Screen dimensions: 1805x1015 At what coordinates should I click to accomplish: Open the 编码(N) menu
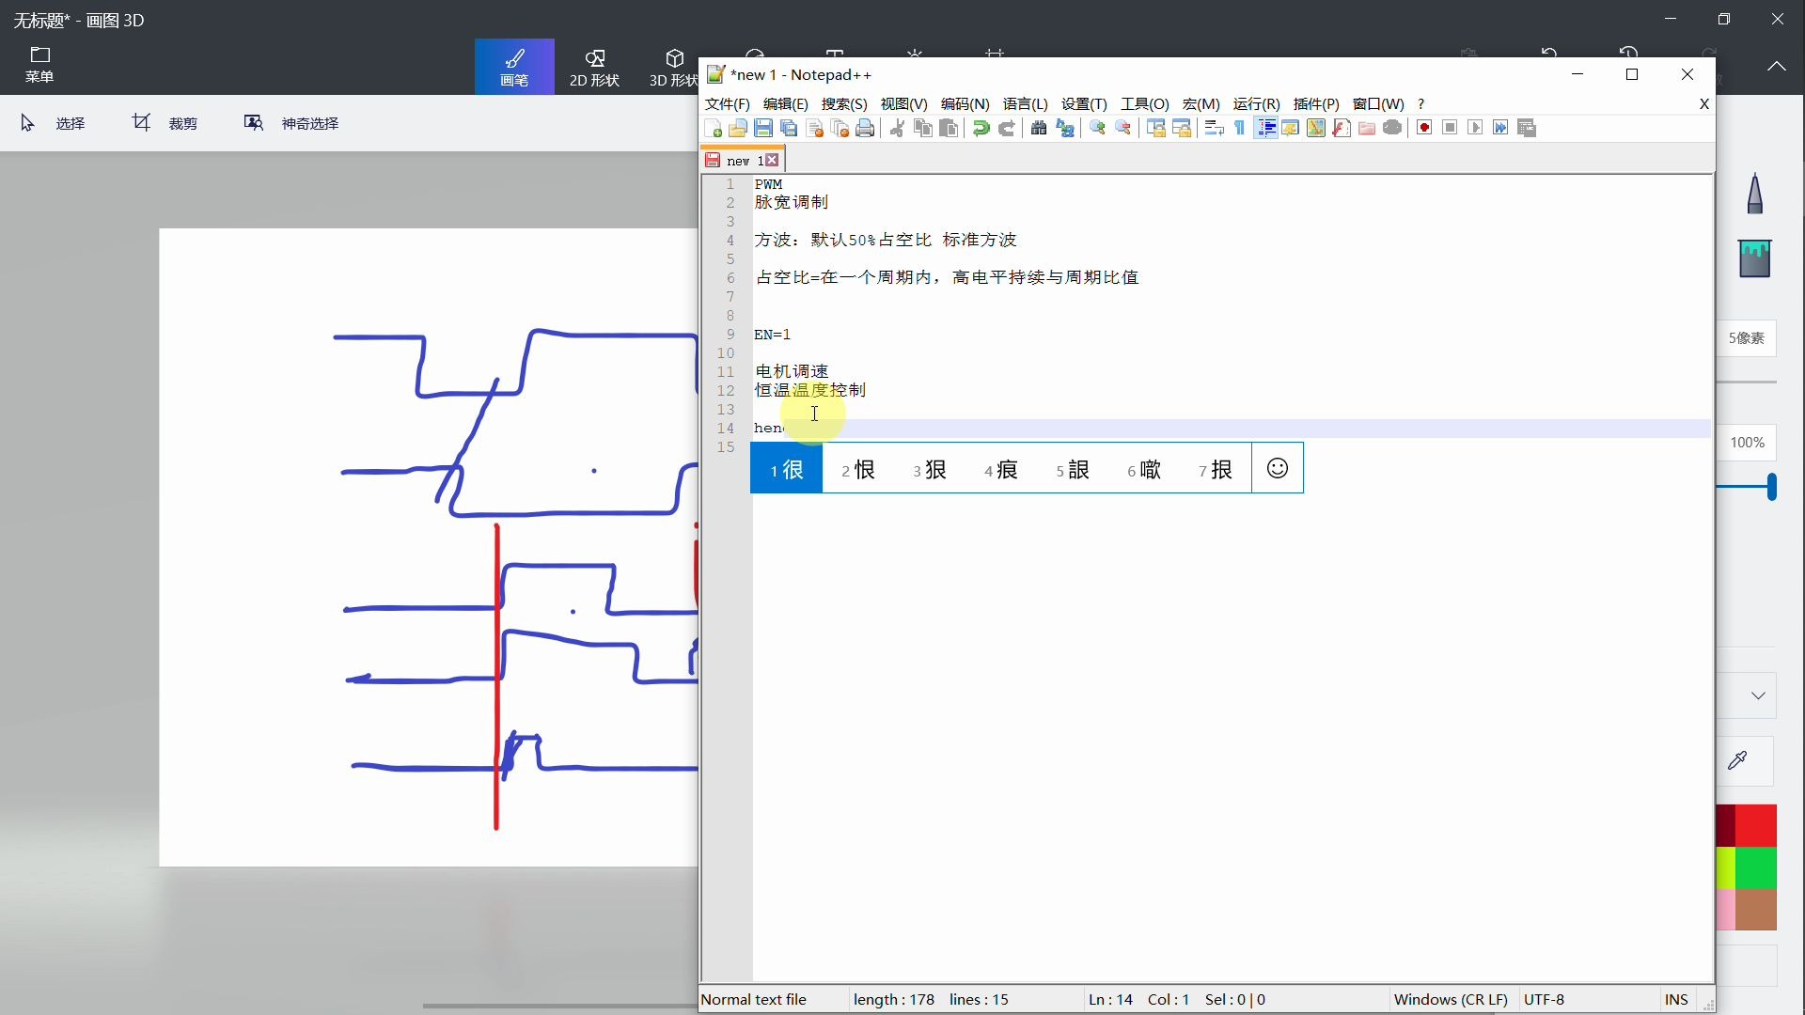(965, 104)
